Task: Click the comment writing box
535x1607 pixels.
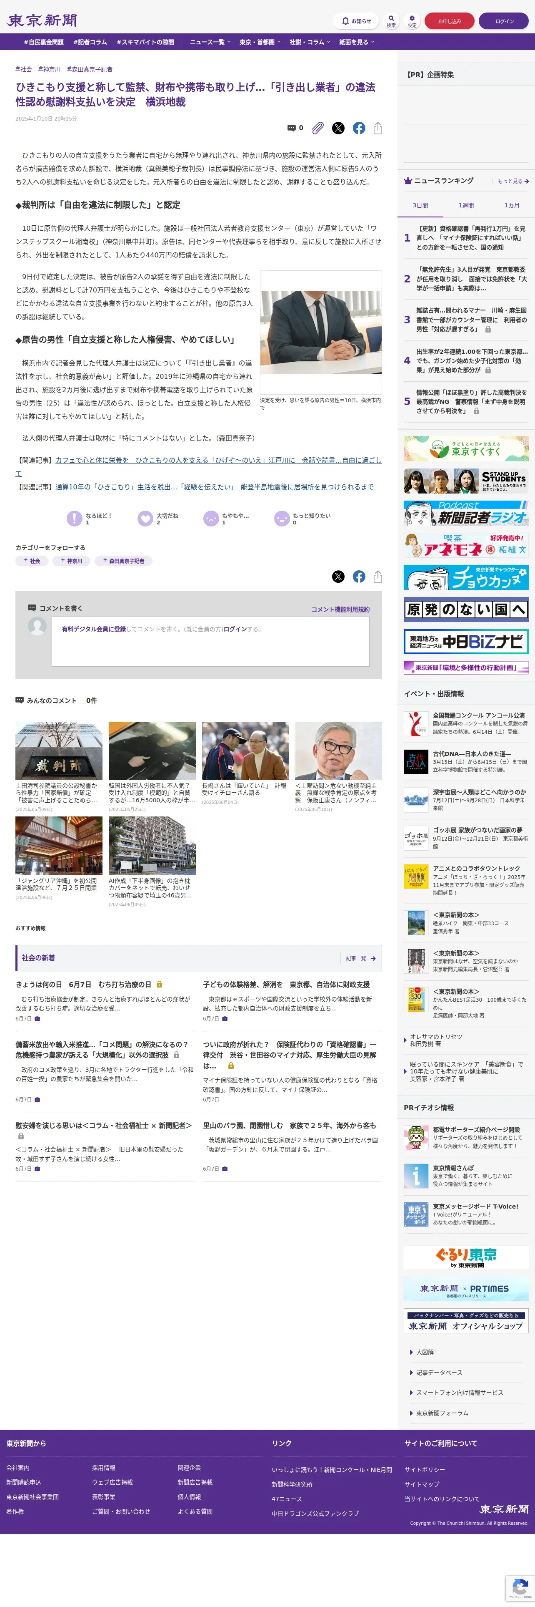Action: [210, 641]
